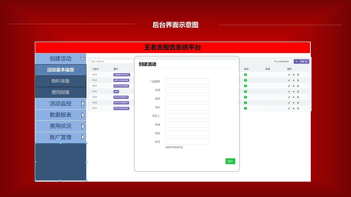
Task: Focus the 地址 input field
Action: (187, 133)
